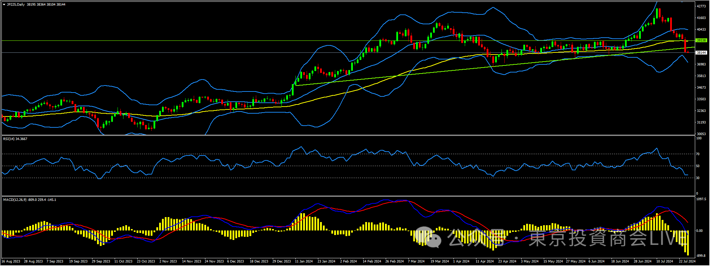Click the 22 Jul 2024 date marker

click(x=687, y=261)
